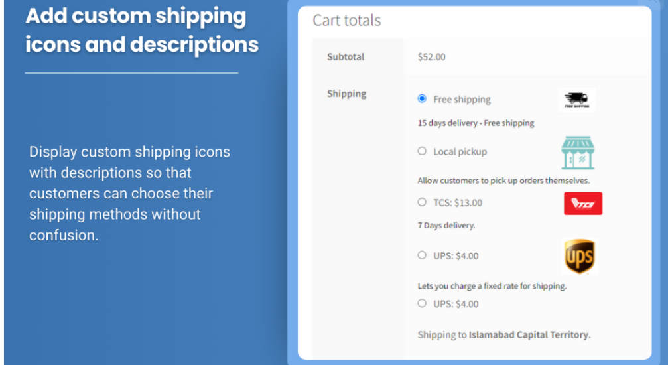The image size is (668, 365).
Task: Choose the Local pickup radio button
Action: coord(422,151)
